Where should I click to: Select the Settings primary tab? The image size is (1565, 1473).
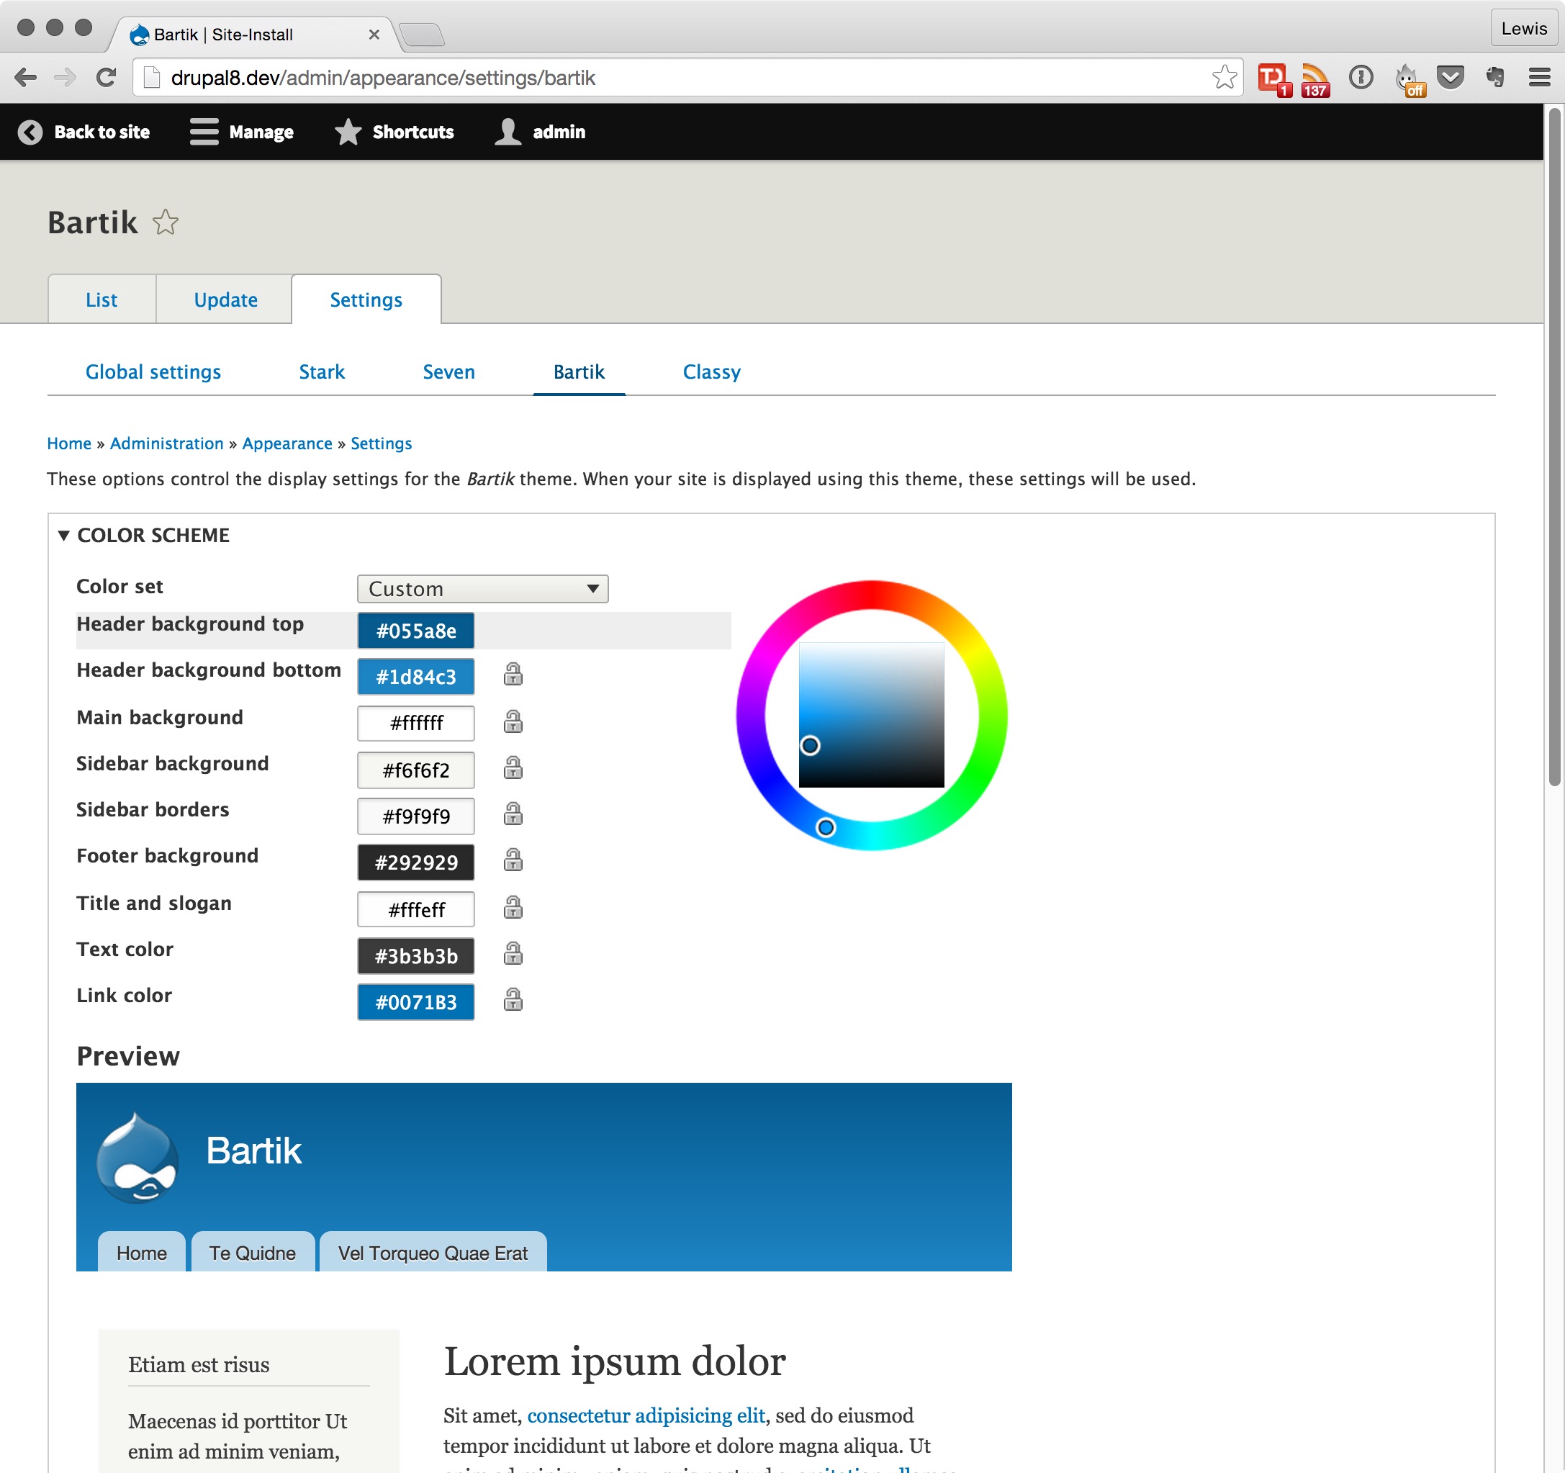[366, 300]
